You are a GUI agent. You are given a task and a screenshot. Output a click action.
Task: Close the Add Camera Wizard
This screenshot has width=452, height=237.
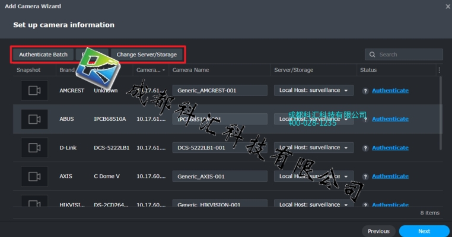tap(448, 7)
